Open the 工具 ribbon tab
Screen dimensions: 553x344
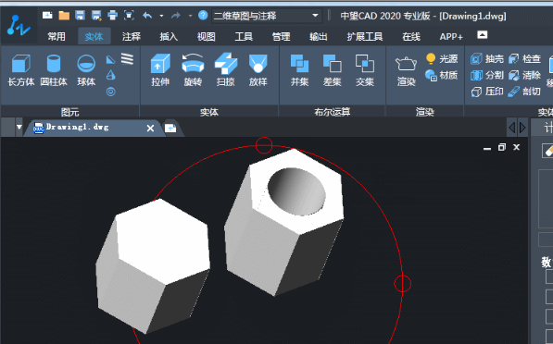click(x=244, y=36)
